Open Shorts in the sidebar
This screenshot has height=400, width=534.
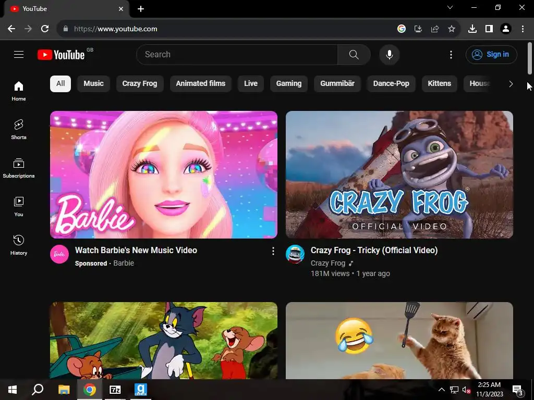(19, 130)
